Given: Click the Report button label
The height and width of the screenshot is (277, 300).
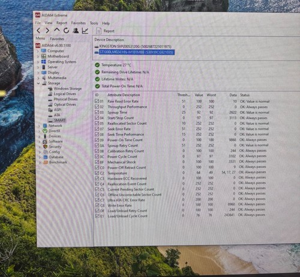Looking at the screenshot, I should [109, 31].
